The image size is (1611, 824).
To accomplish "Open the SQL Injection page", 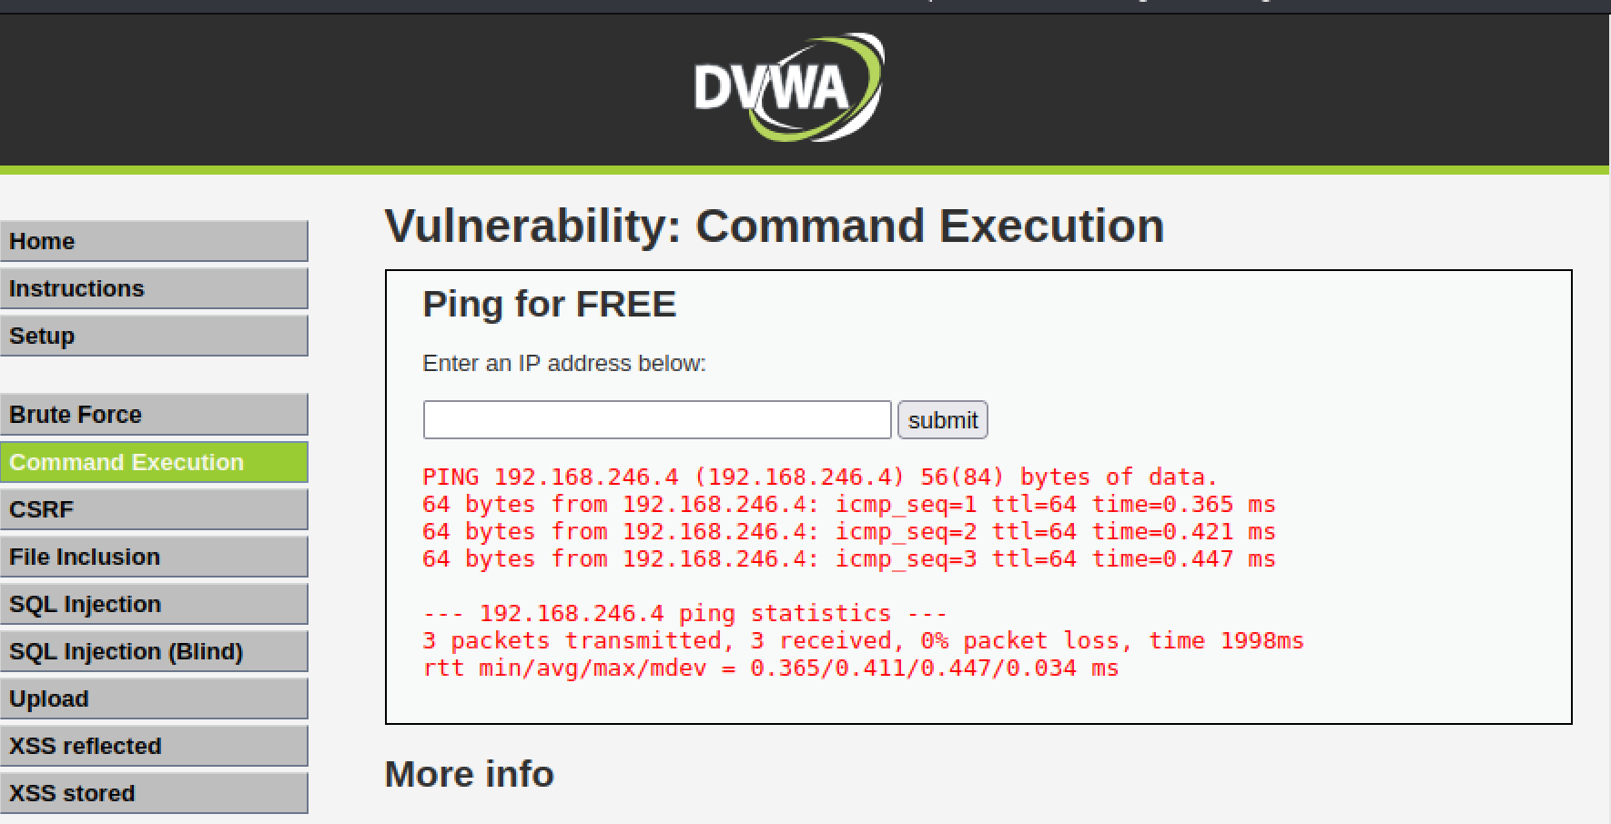I will 153,604.
